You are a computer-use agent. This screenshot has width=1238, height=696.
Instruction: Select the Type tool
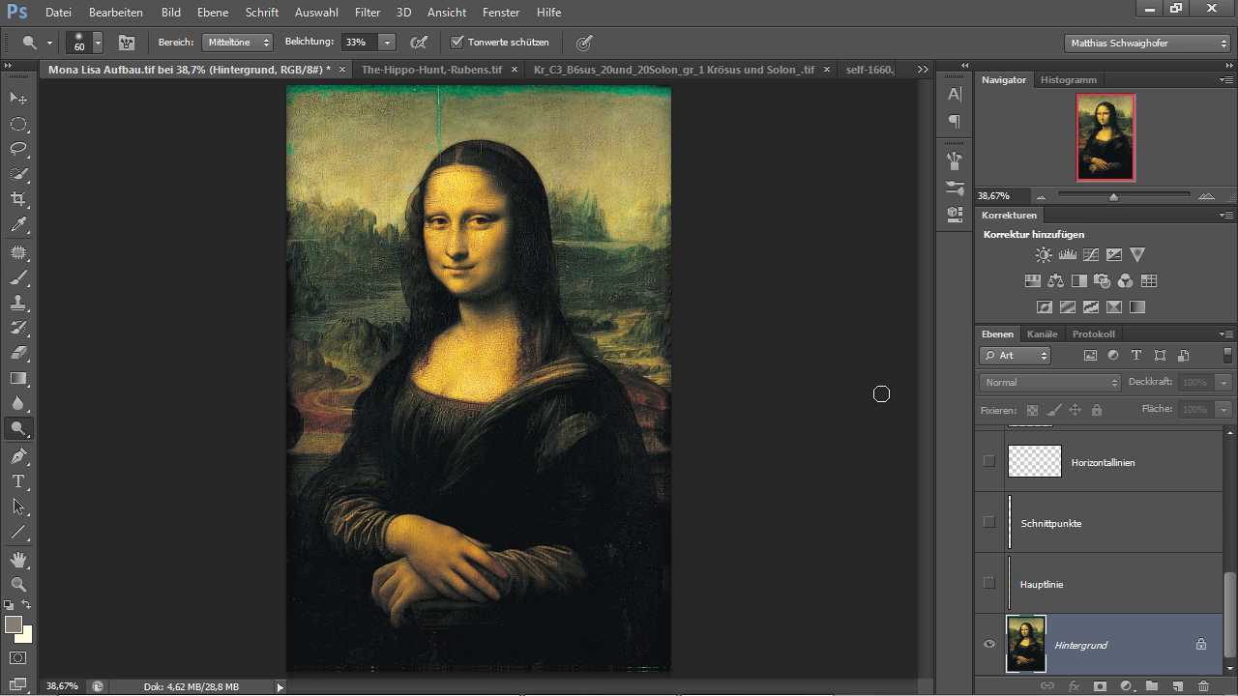click(x=18, y=481)
